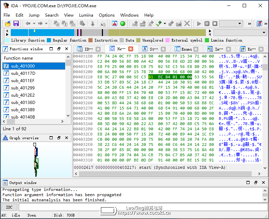269x219 pixels.
Task: Click the asterisk array toolbar icon
Action: (x=171, y=24)
